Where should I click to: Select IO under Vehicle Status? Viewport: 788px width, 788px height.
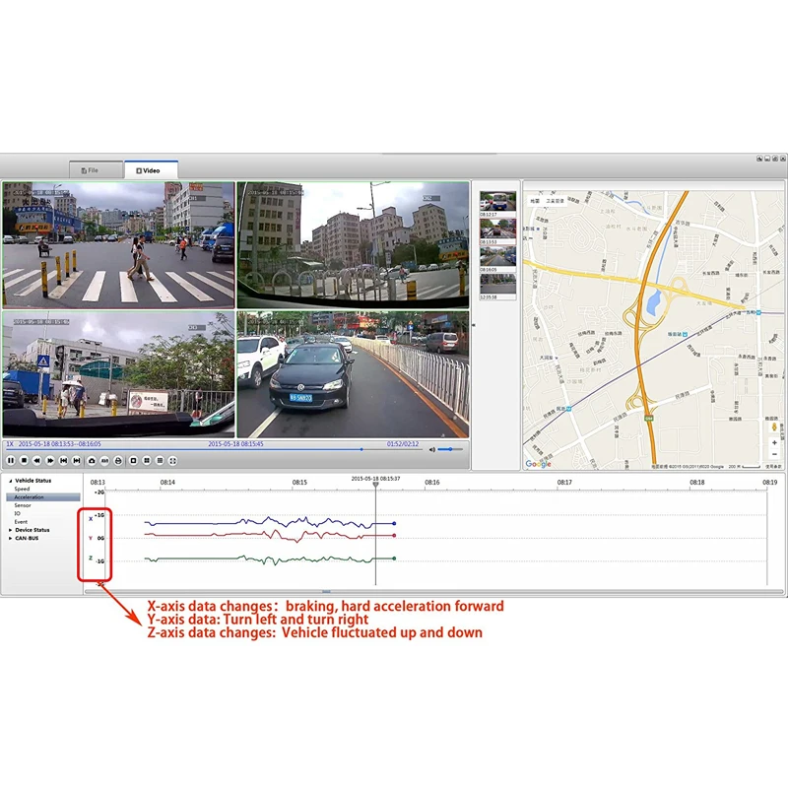(17, 513)
